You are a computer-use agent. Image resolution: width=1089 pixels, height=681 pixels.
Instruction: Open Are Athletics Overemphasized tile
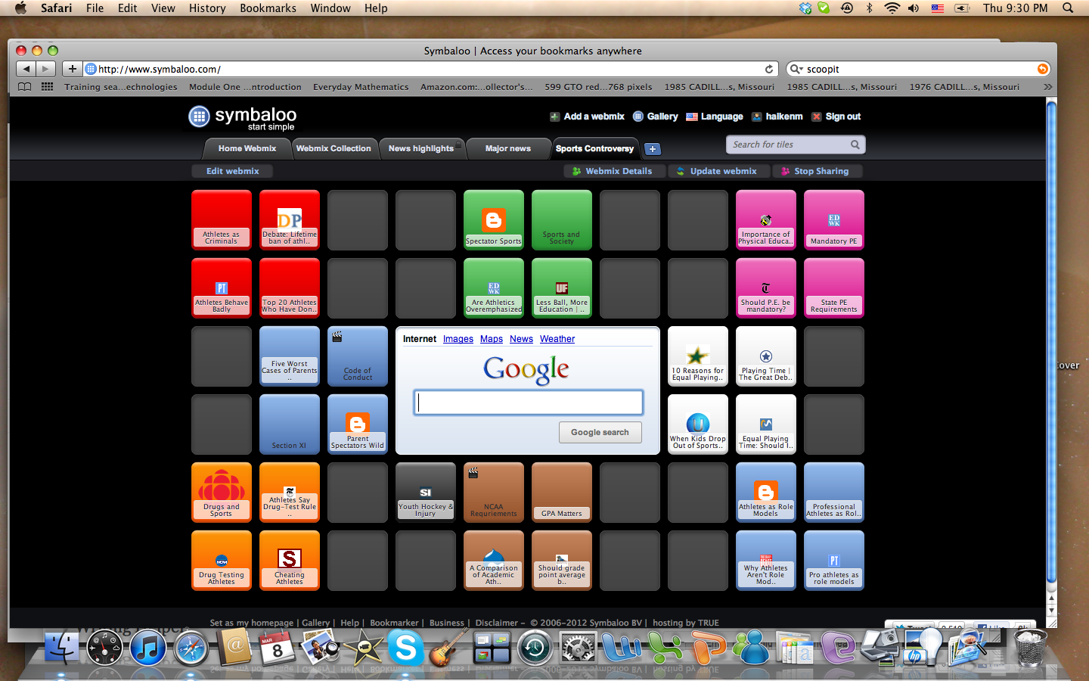(494, 288)
